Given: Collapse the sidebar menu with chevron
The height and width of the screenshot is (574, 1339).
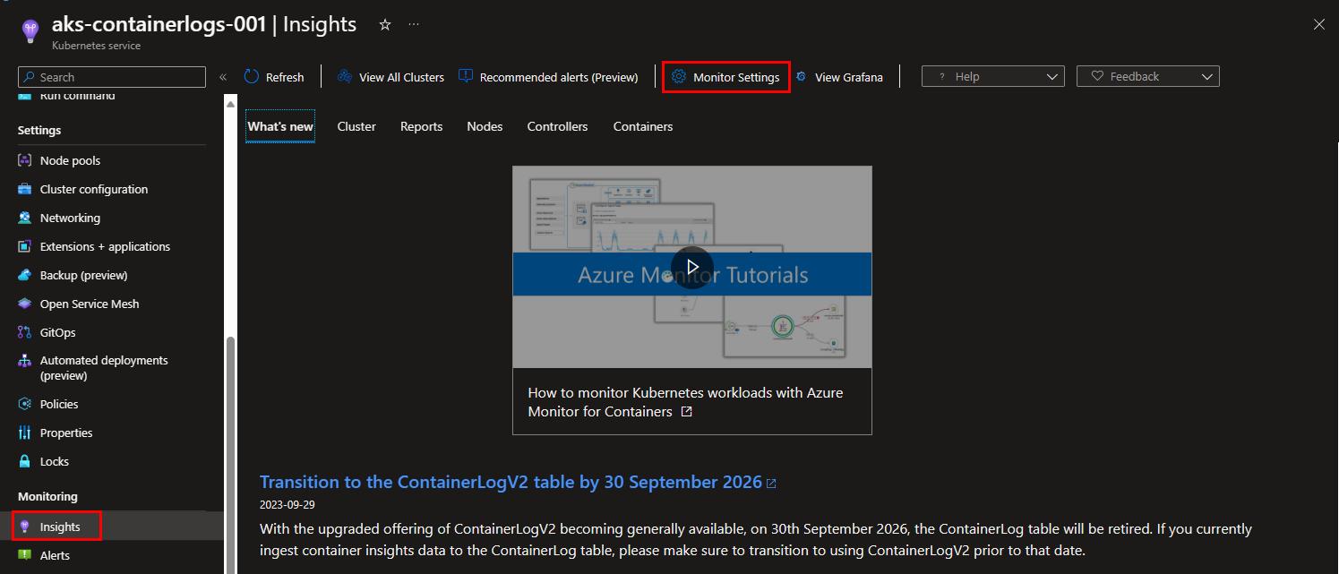Looking at the screenshot, I should click(x=223, y=77).
